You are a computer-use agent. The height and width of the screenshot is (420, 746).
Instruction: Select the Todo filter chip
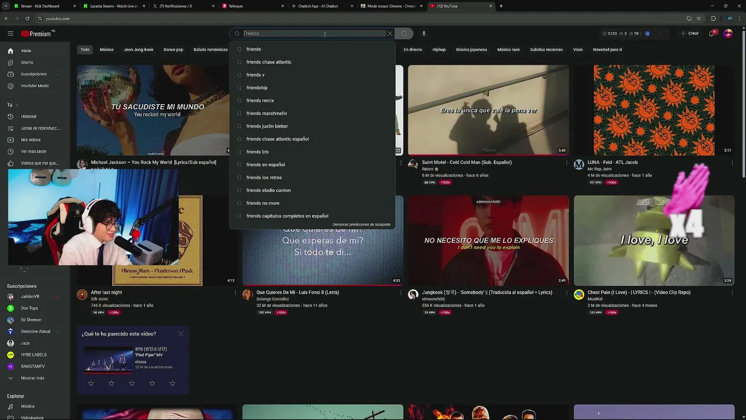point(85,50)
